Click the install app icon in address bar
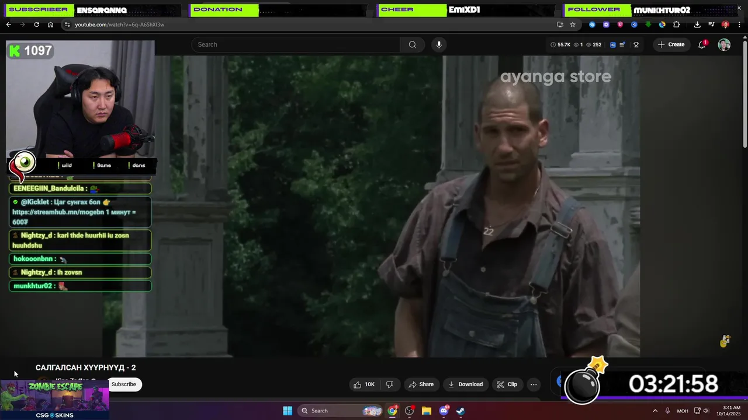This screenshot has width=748, height=420. [560, 24]
